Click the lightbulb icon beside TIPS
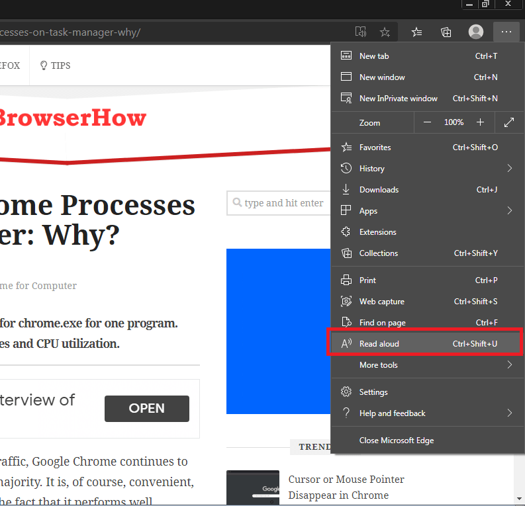This screenshot has height=506, width=525. coord(44,65)
